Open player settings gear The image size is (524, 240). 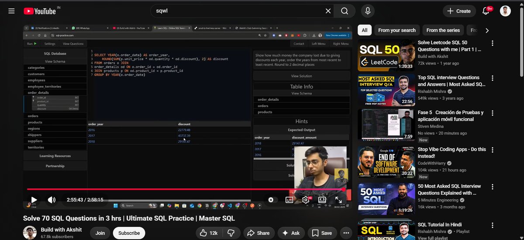pyautogui.click(x=306, y=199)
